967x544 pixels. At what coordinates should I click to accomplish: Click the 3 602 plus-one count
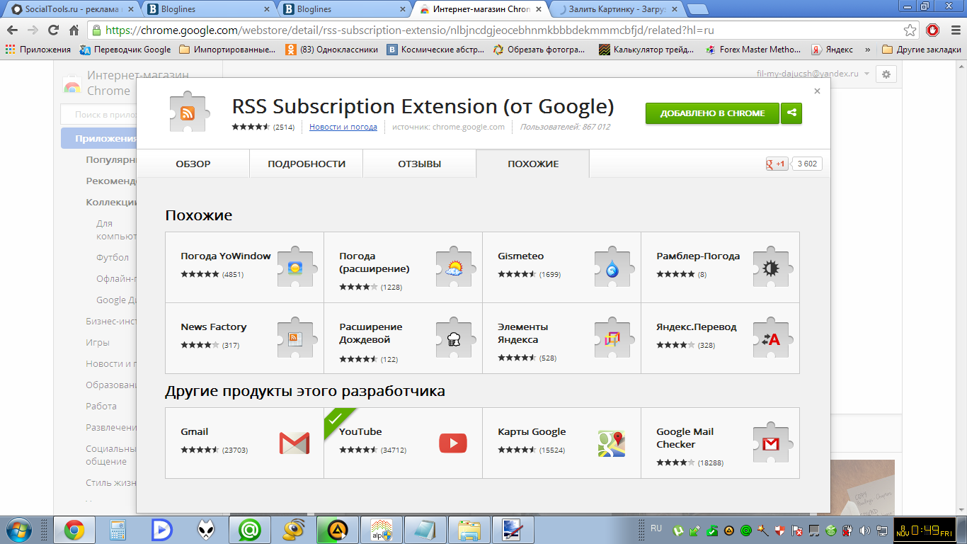(807, 164)
